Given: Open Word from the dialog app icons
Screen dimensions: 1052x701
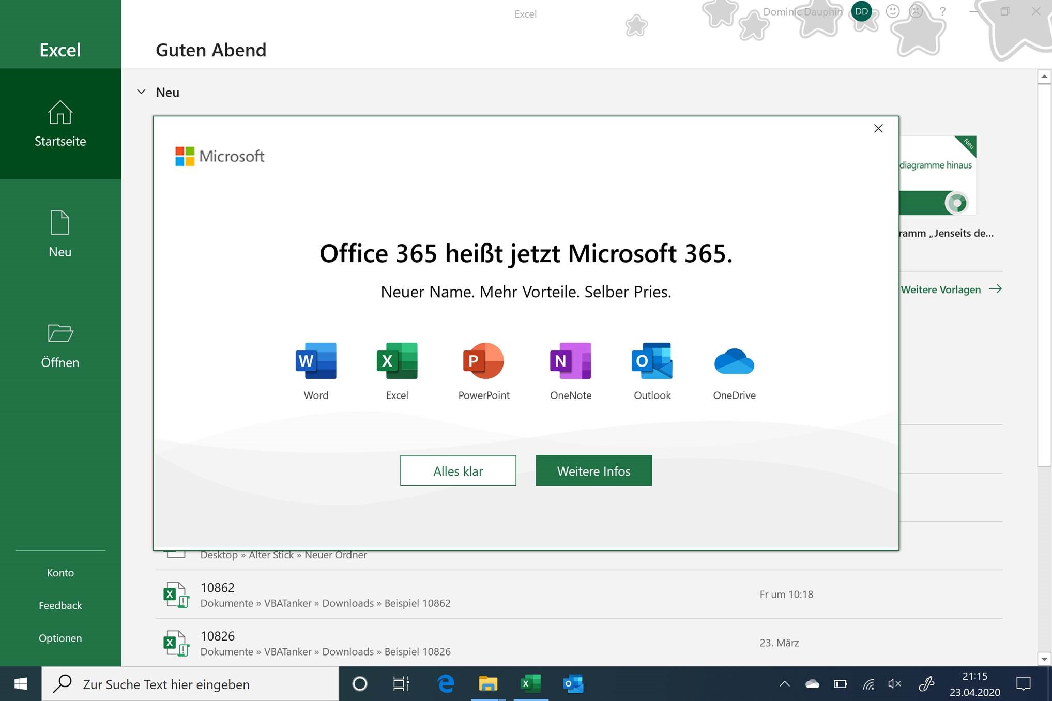Looking at the screenshot, I should point(316,361).
